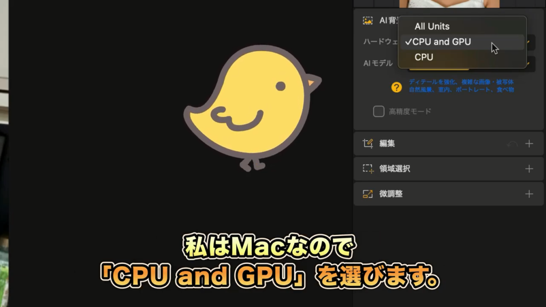
Task: Click the AI background removal panel icon
Action: [367, 21]
